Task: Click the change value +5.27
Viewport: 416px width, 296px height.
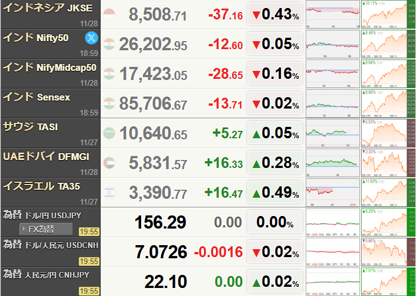Action: point(227,133)
